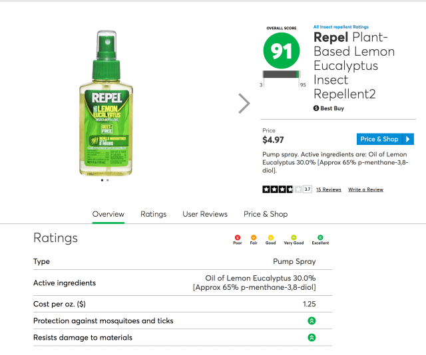Click the overall score range bar
This screenshot has width=426, height=355.
[x=281, y=74]
